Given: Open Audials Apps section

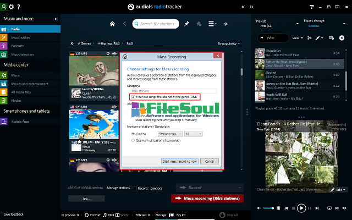Looking at the screenshot, I should (30, 122).
